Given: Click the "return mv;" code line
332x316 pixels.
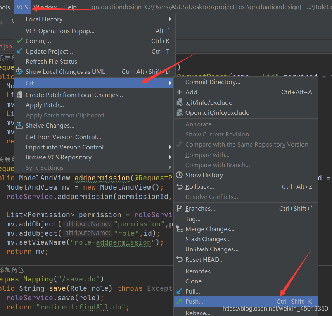Looking at the screenshot, I should 27,252.
